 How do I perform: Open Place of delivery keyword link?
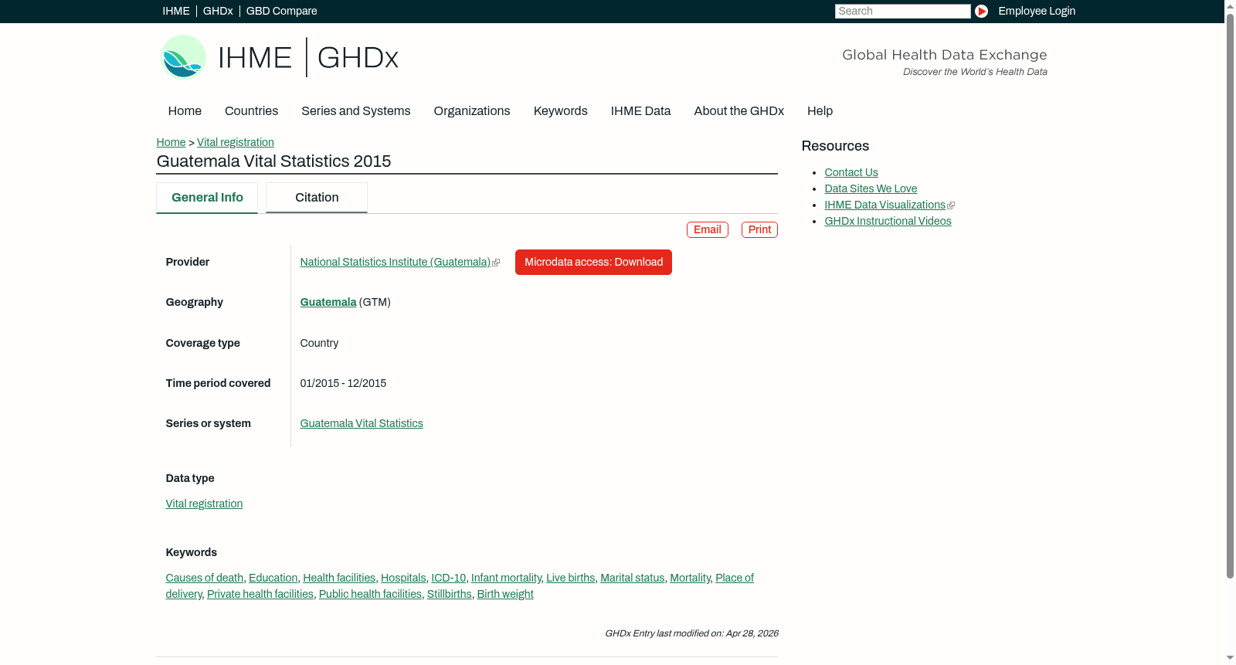tap(734, 578)
